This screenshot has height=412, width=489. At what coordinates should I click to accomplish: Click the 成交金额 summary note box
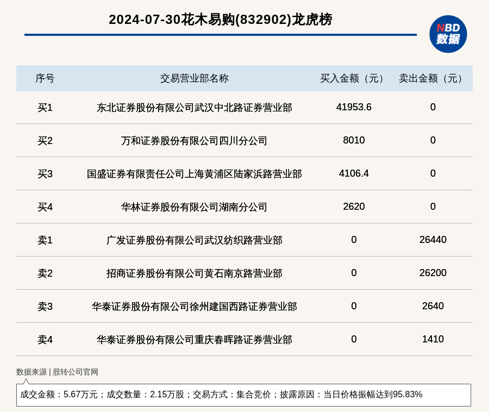pyautogui.click(x=243, y=395)
